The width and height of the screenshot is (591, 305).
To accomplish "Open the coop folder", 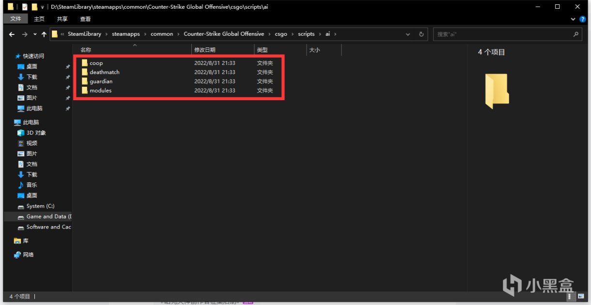I will pyautogui.click(x=96, y=63).
